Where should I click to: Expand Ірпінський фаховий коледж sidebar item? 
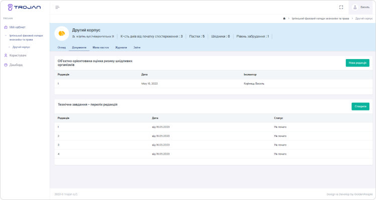[26, 37]
